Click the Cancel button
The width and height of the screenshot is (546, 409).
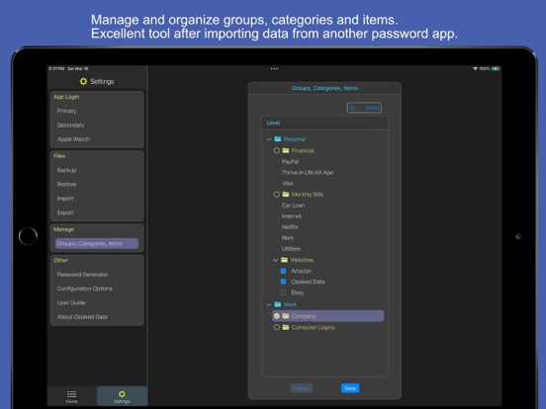[302, 388]
